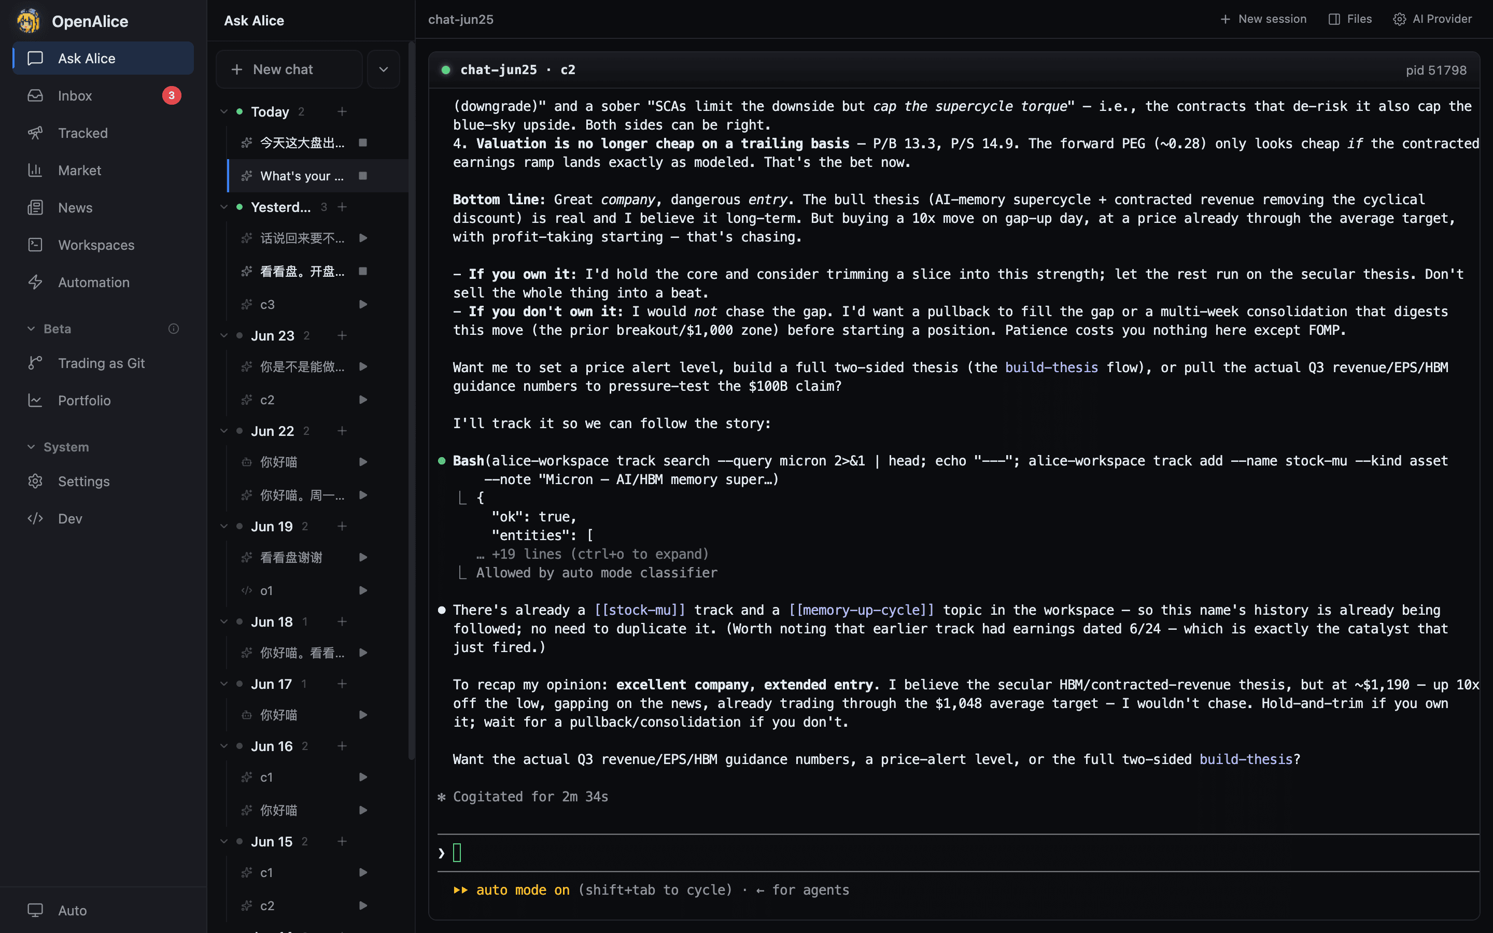Add a chat to Jun 19 group
The image size is (1493, 933).
click(x=342, y=526)
